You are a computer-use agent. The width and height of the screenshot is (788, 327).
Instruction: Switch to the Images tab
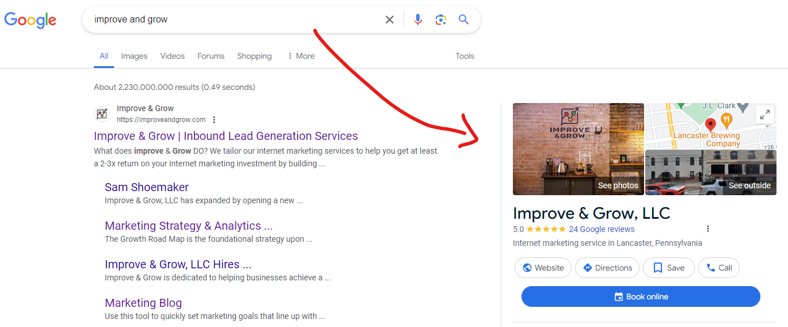(134, 56)
